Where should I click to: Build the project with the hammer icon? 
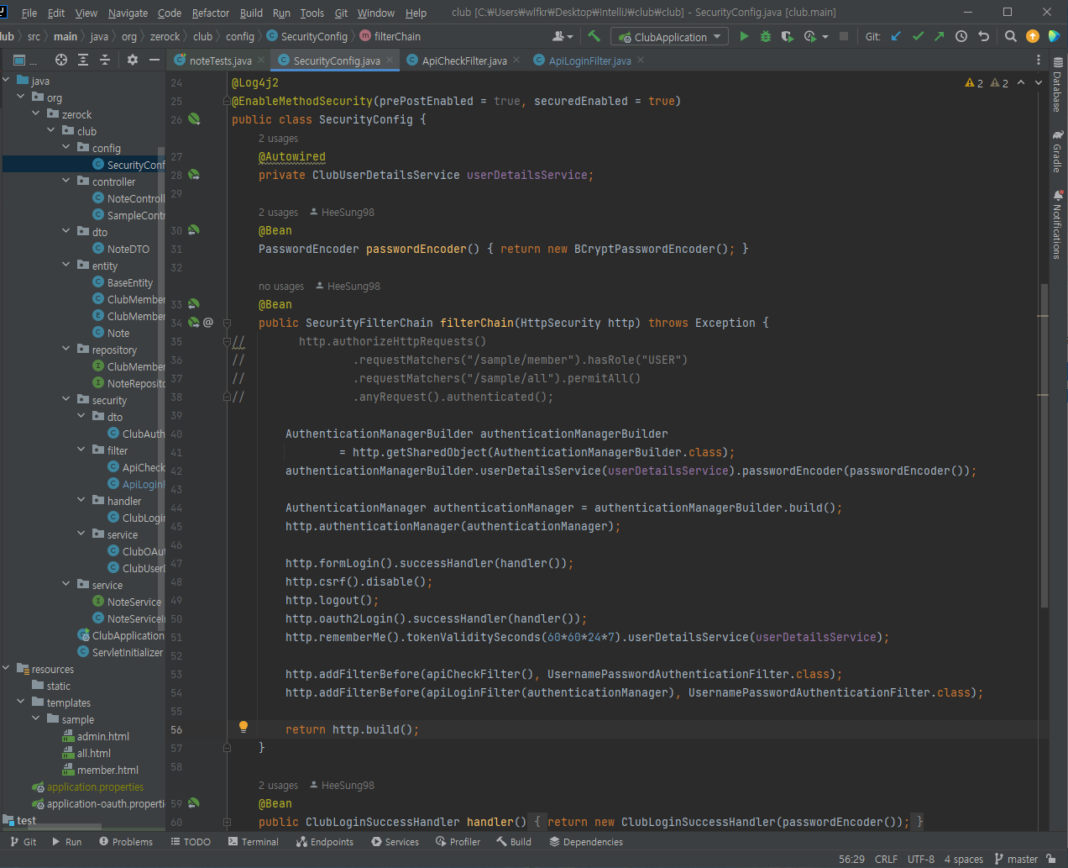[x=594, y=36]
